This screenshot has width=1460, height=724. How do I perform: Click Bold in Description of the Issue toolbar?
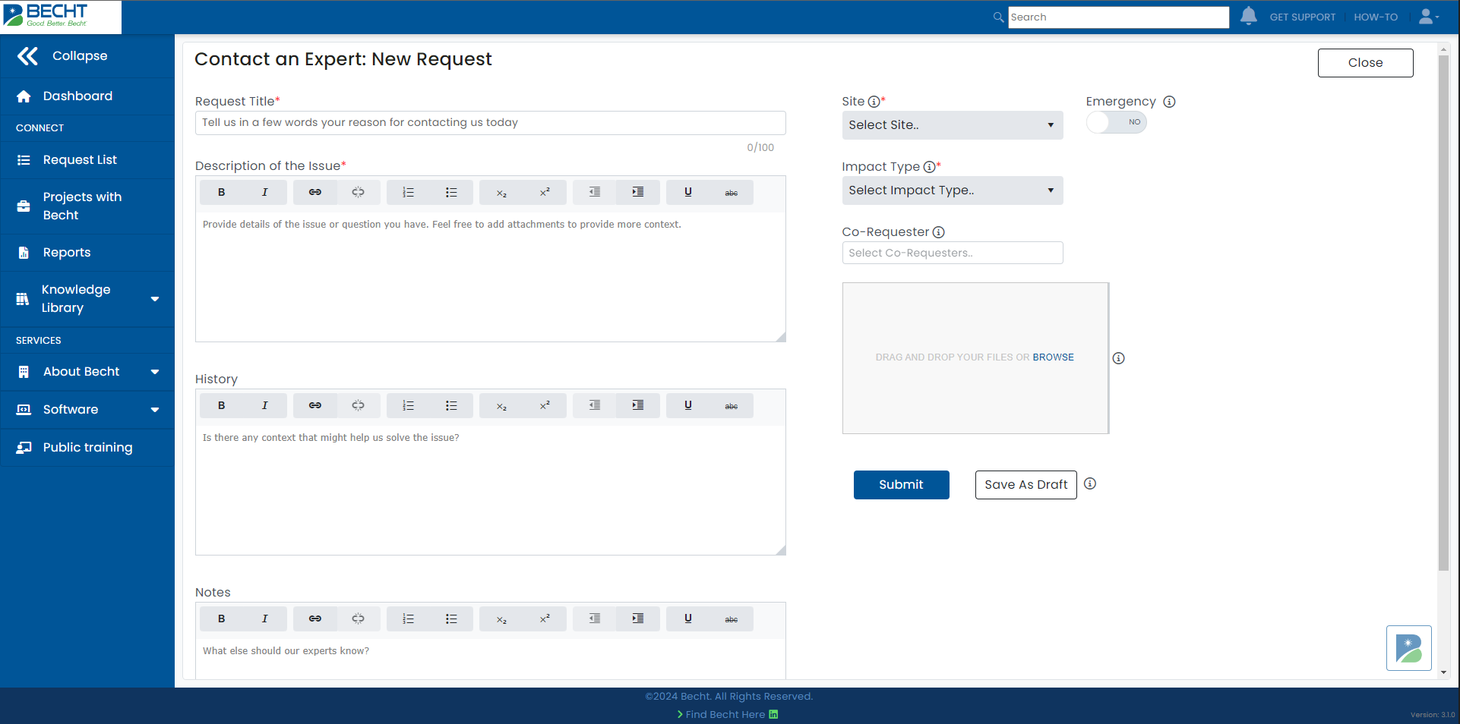221,193
